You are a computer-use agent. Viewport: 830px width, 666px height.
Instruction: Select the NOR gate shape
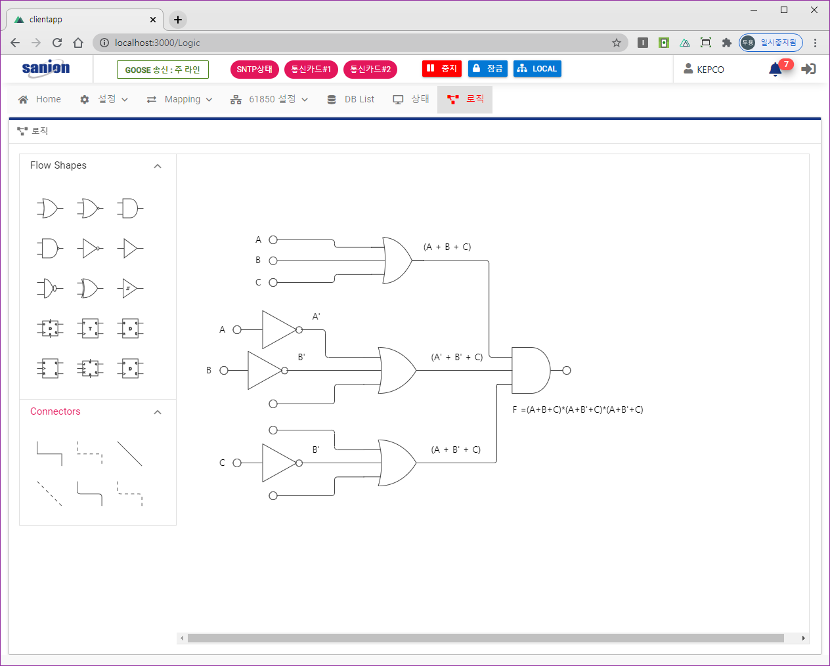tap(90, 209)
